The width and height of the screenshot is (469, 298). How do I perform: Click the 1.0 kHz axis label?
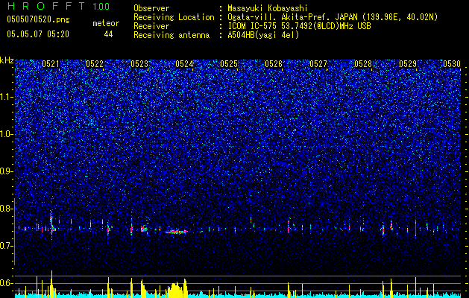7,134
